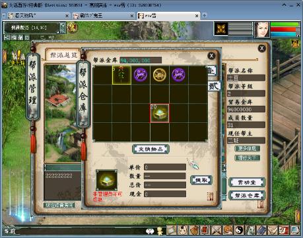Open the blue book icon in bottom toolbar
Image resolution: width=303 pixels, height=238 pixels.
click(261, 230)
